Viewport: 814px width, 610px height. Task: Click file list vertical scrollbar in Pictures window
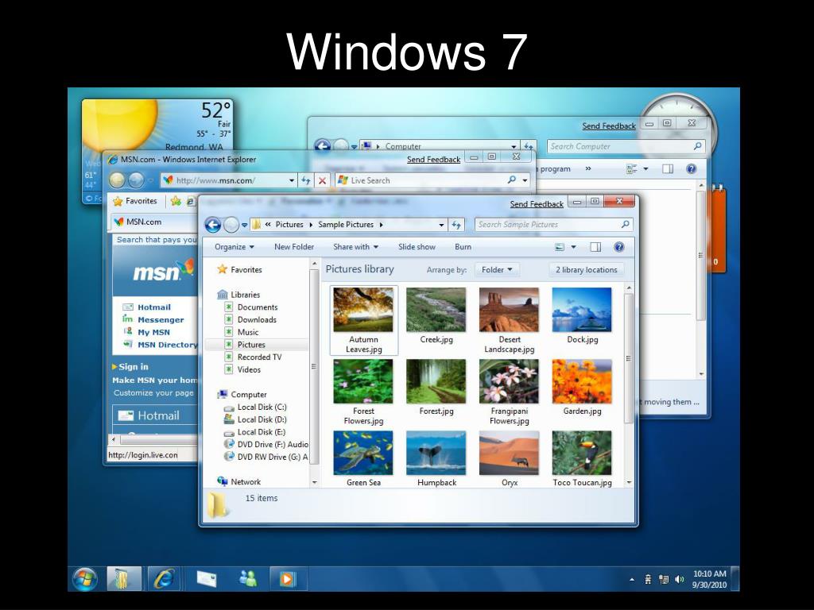pyautogui.click(x=629, y=358)
